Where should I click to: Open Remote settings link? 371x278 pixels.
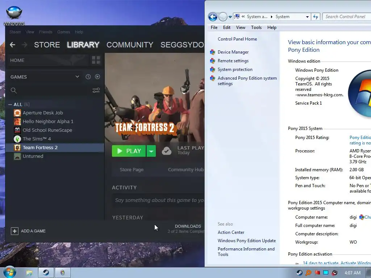[x=233, y=61]
